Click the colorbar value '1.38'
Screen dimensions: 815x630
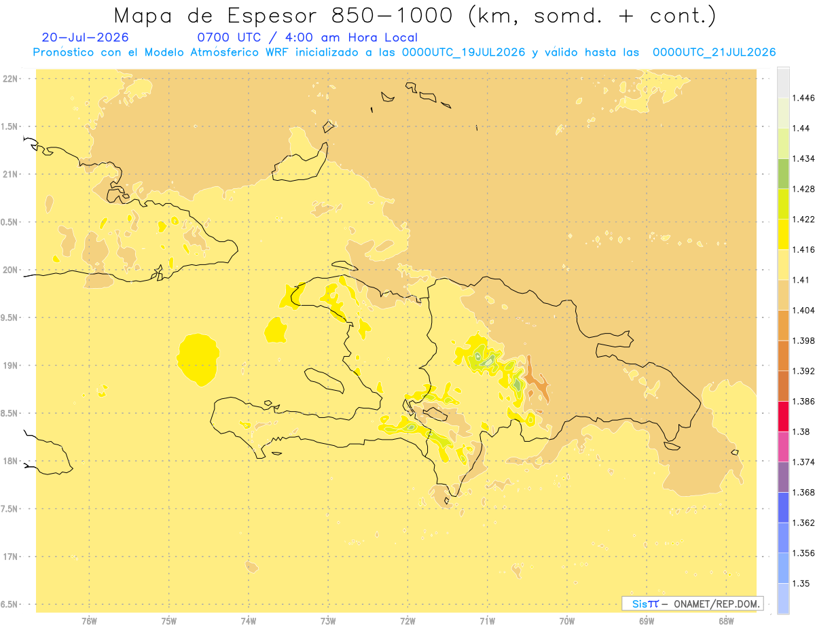pyautogui.click(x=801, y=432)
